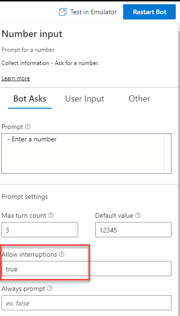Select the Number input heading text
The width and height of the screenshot is (180, 316).
pyautogui.click(x=32, y=34)
